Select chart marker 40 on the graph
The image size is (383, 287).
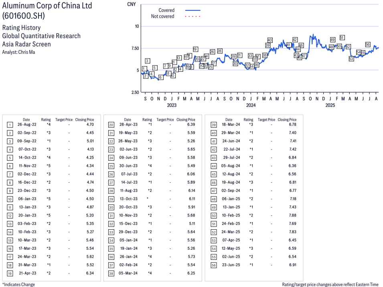coord(270,40)
